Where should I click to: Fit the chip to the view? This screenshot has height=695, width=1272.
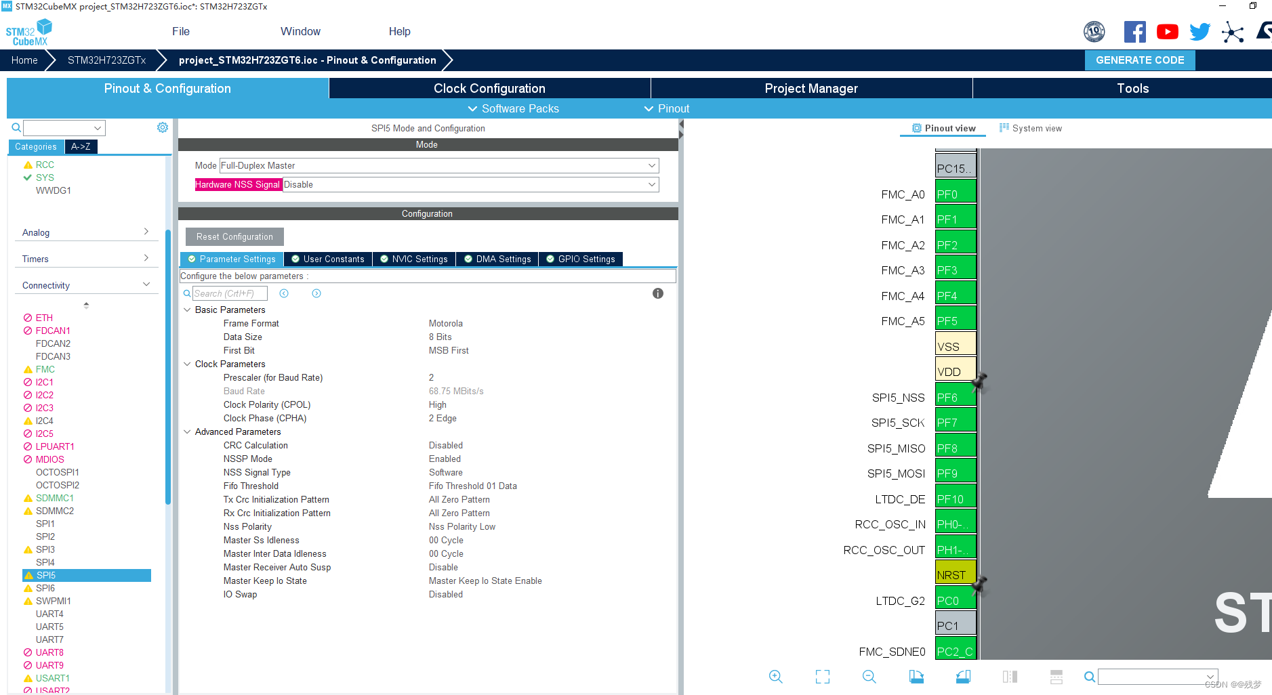(x=823, y=677)
